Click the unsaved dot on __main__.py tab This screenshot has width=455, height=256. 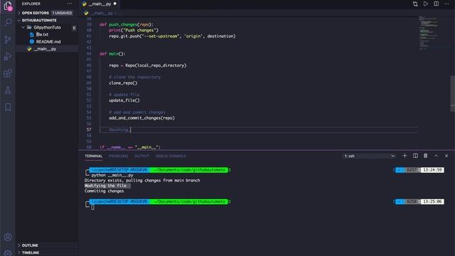[x=115, y=4]
